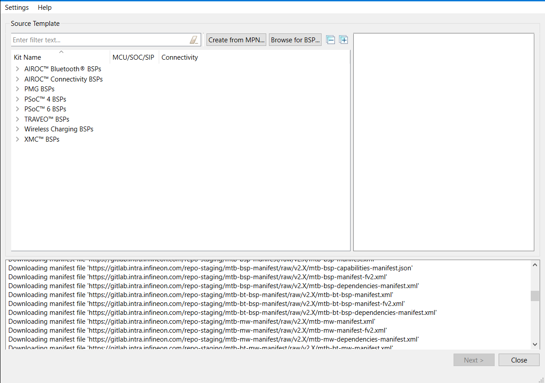Viewport: 545px width, 383px height.
Task: Select the PMG BSPs row label
Action: click(x=39, y=89)
